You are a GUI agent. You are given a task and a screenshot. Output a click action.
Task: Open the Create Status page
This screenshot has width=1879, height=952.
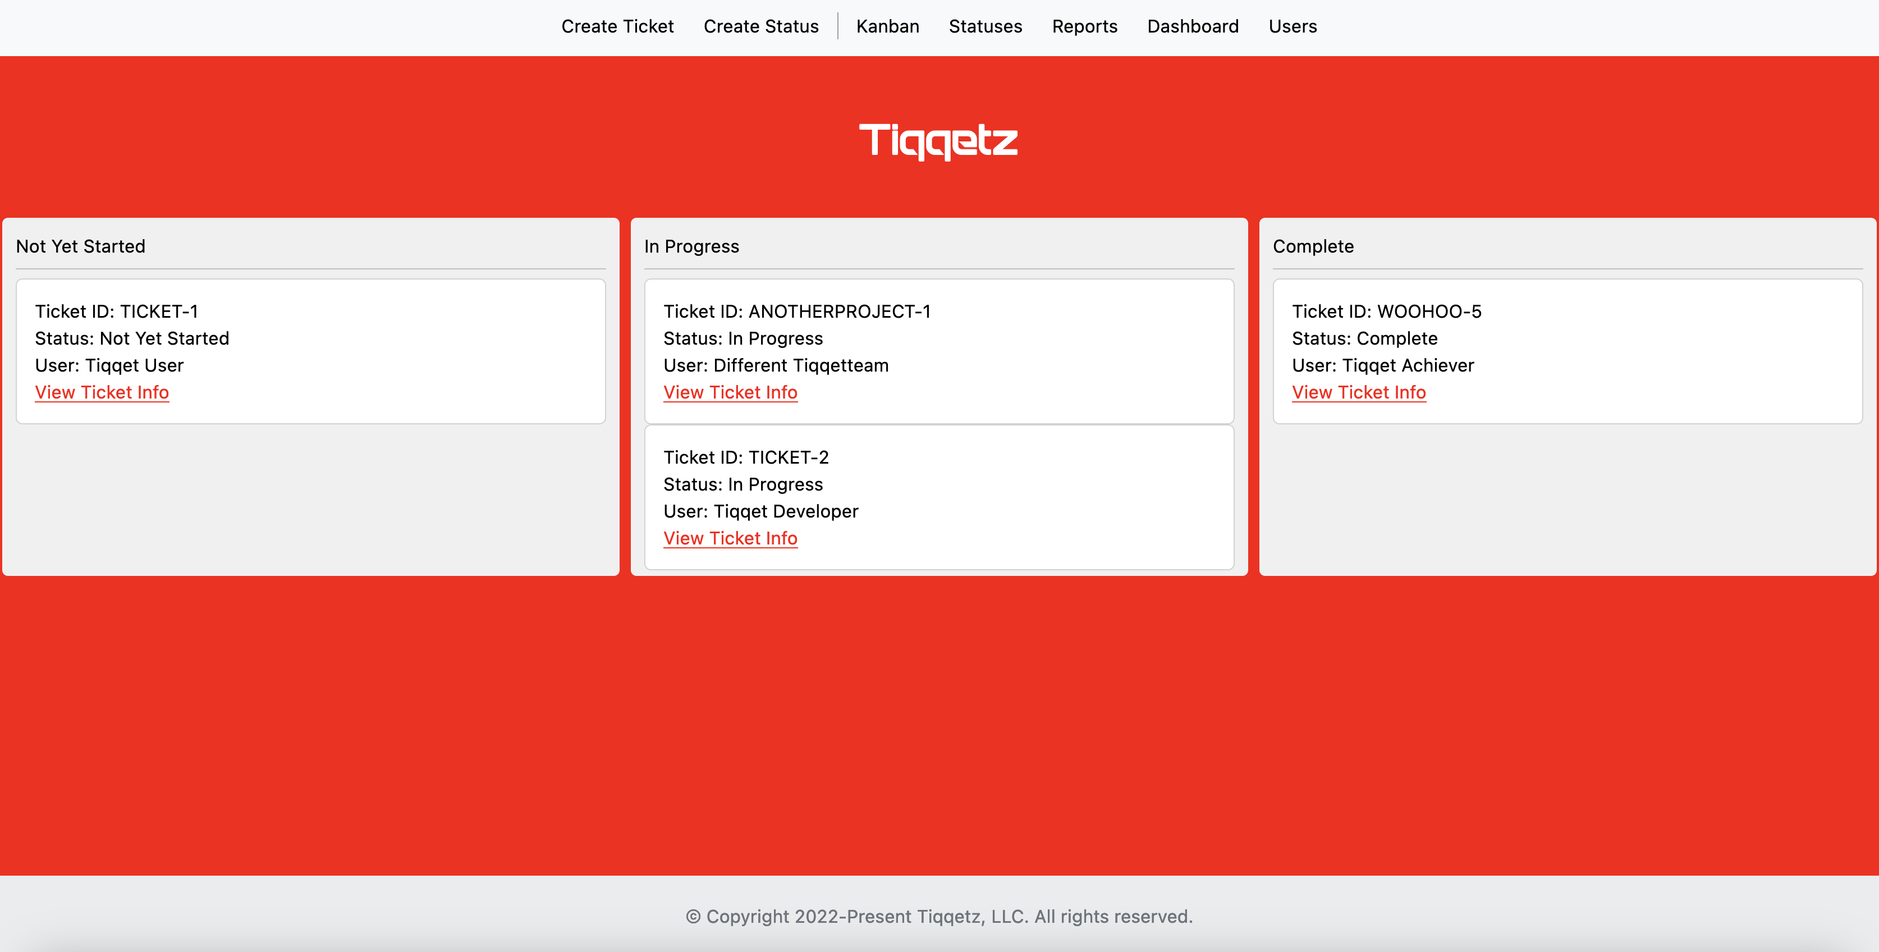(761, 26)
